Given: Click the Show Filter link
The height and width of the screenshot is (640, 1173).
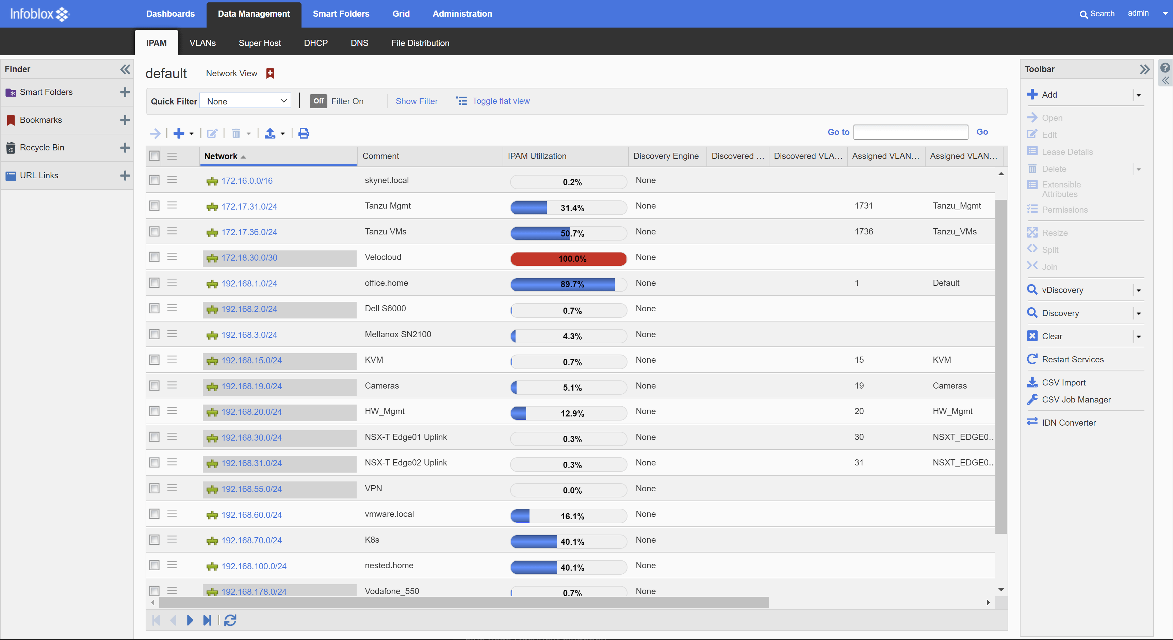Looking at the screenshot, I should 416,101.
